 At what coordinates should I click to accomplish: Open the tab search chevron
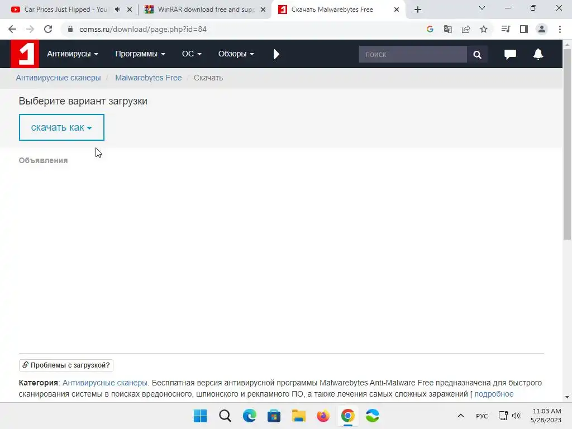click(482, 8)
